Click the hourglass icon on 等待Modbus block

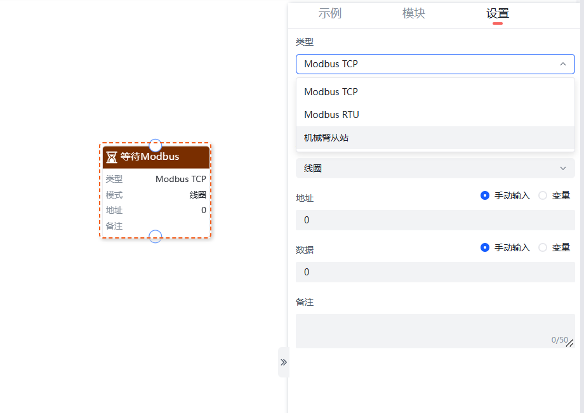pyautogui.click(x=112, y=156)
